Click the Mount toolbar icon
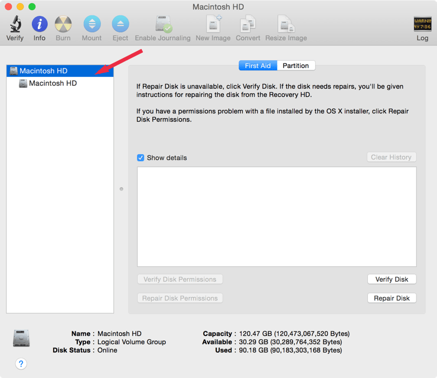This screenshot has height=378, width=437. point(92,24)
